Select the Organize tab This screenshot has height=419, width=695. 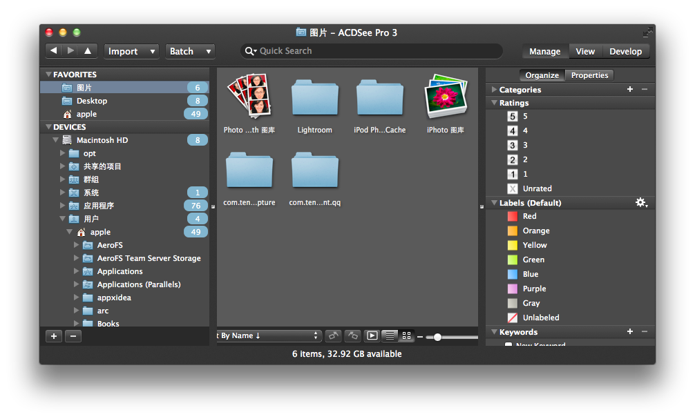(542, 75)
